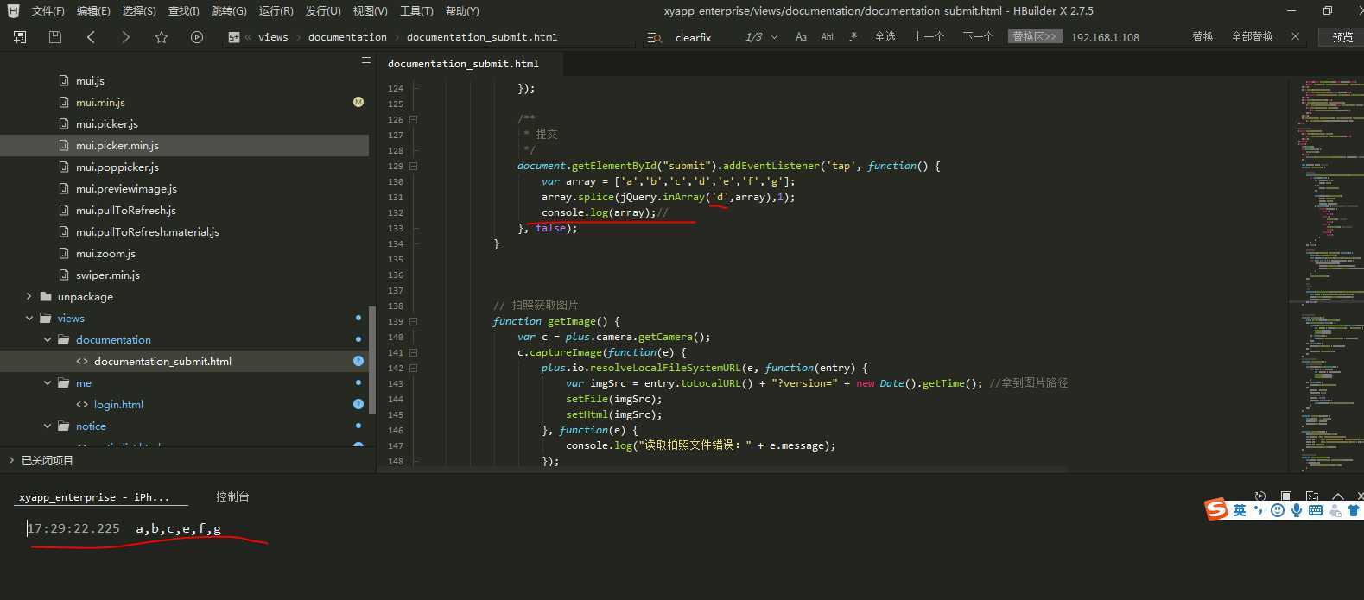Switch Sogou language mode 英

[x=1240, y=510]
